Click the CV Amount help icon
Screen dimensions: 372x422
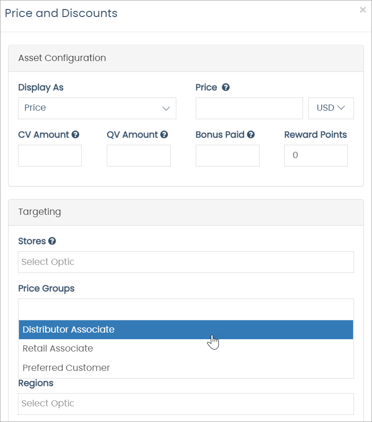point(76,135)
